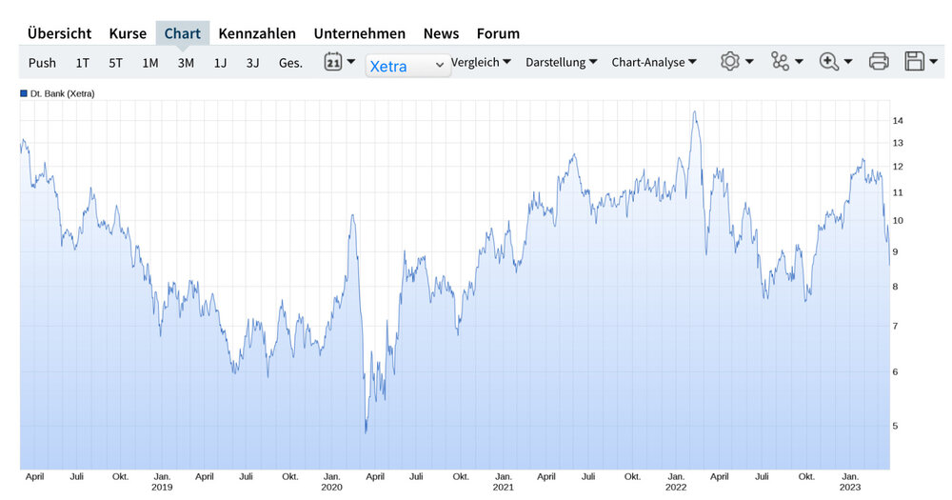Viewport: 952px width, 500px height.
Task: Click the March 2020 low point on chart
Action: (366, 432)
